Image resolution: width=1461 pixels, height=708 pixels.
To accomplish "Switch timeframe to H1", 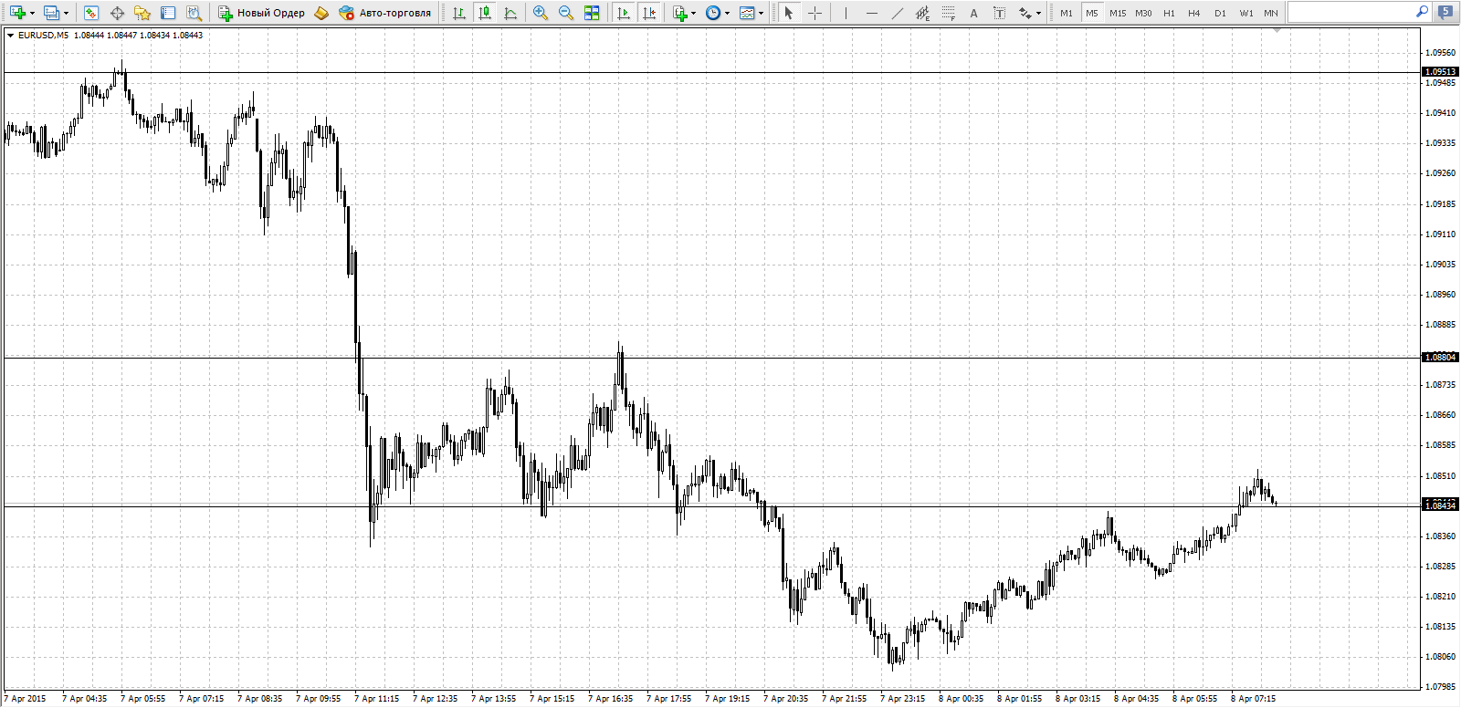I will click(x=1169, y=13).
